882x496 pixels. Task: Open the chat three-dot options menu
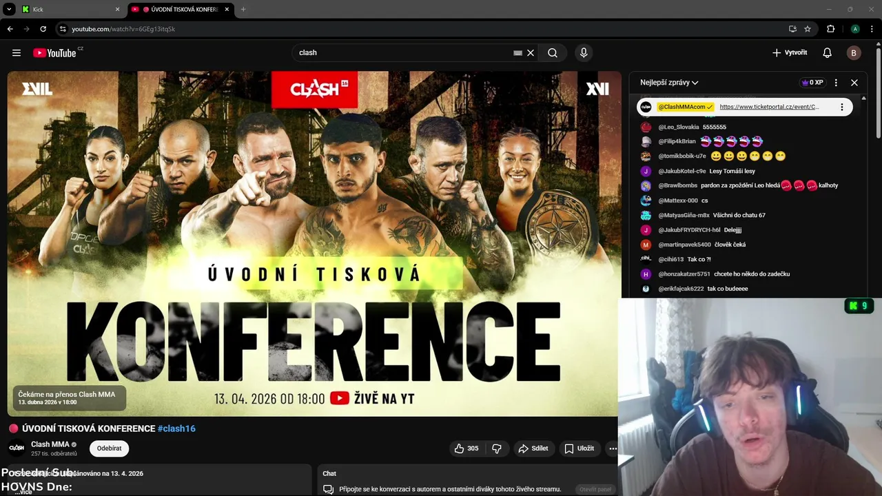(x=836, y=83)
